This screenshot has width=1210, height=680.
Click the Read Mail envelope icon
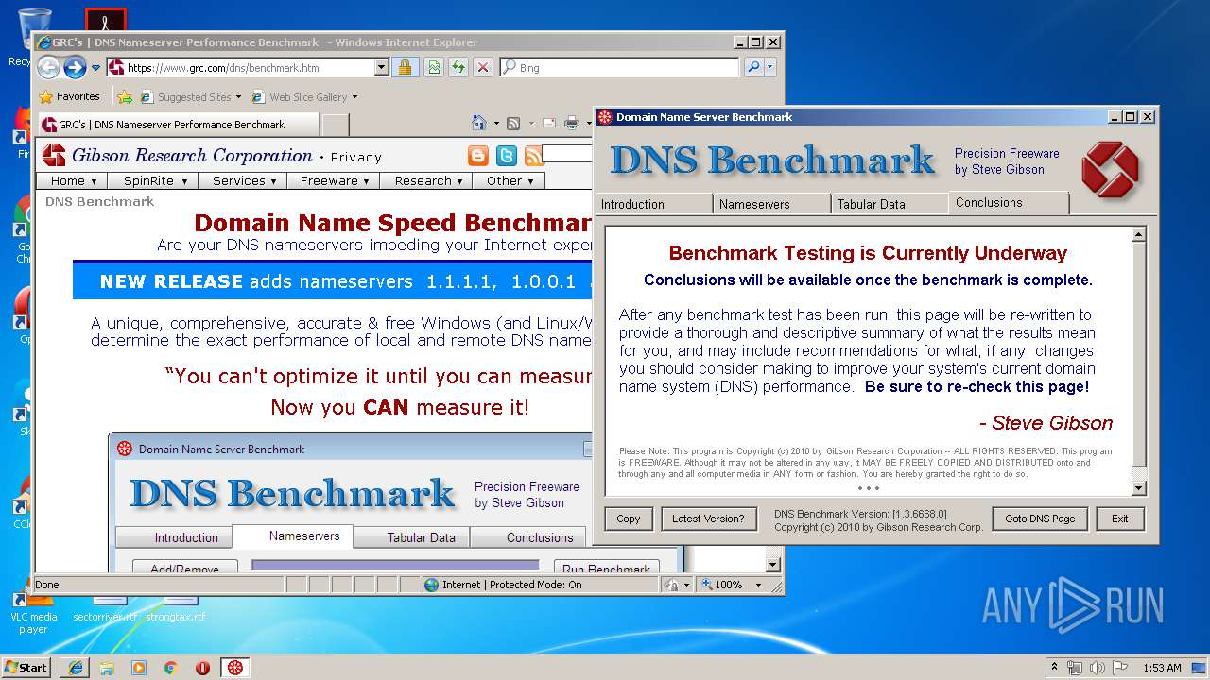548,123
